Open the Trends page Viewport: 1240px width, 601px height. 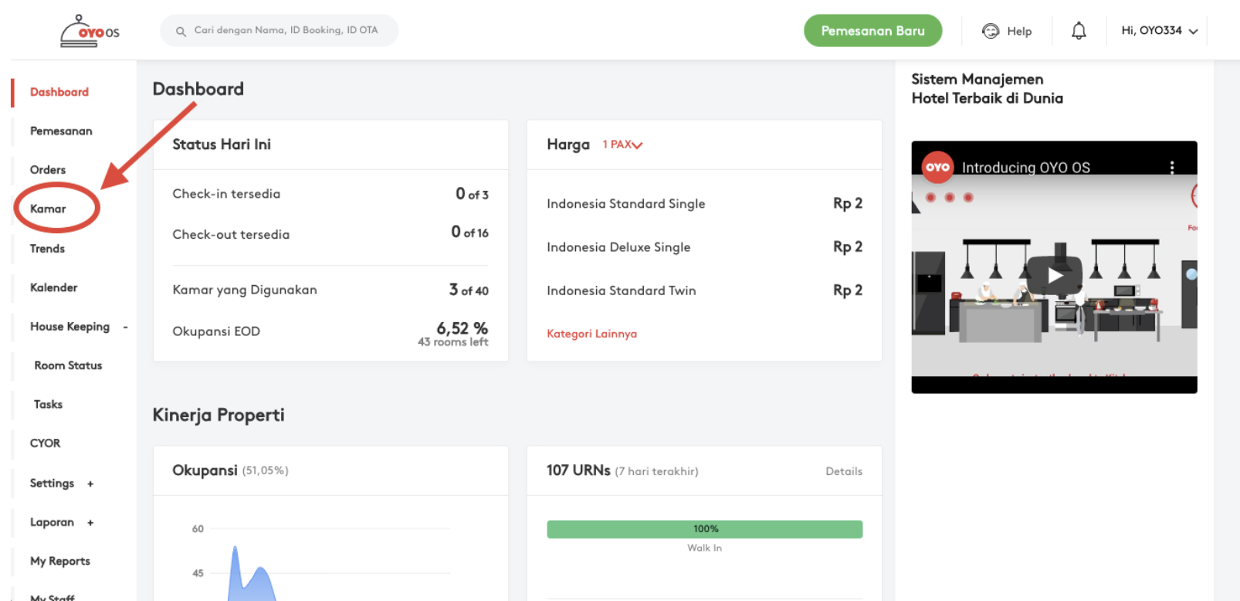pos(47,249)
